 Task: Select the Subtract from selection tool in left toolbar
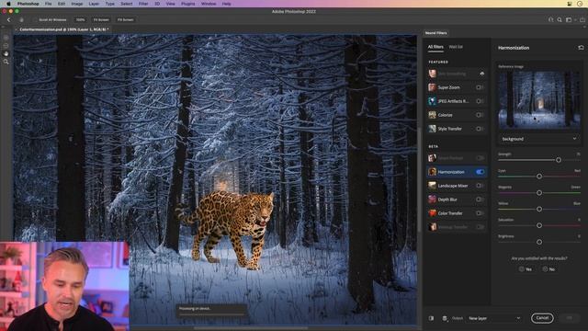click(x=6, y=46)
